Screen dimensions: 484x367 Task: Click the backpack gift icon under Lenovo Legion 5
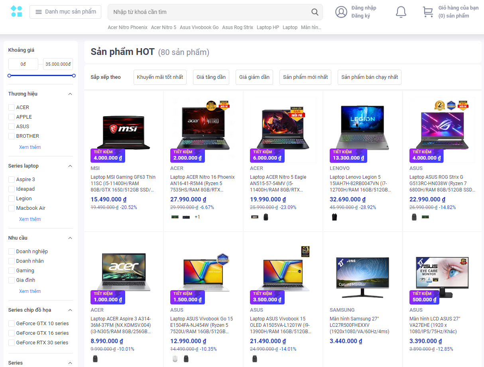point(334,217)
